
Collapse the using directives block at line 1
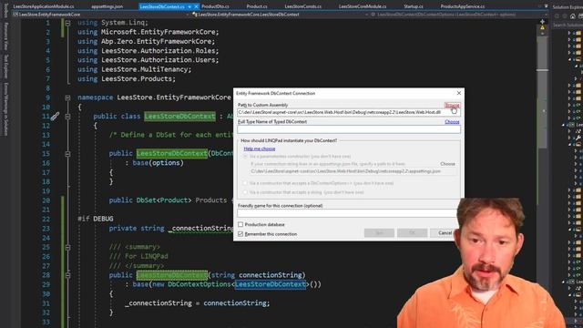(67, 23)
